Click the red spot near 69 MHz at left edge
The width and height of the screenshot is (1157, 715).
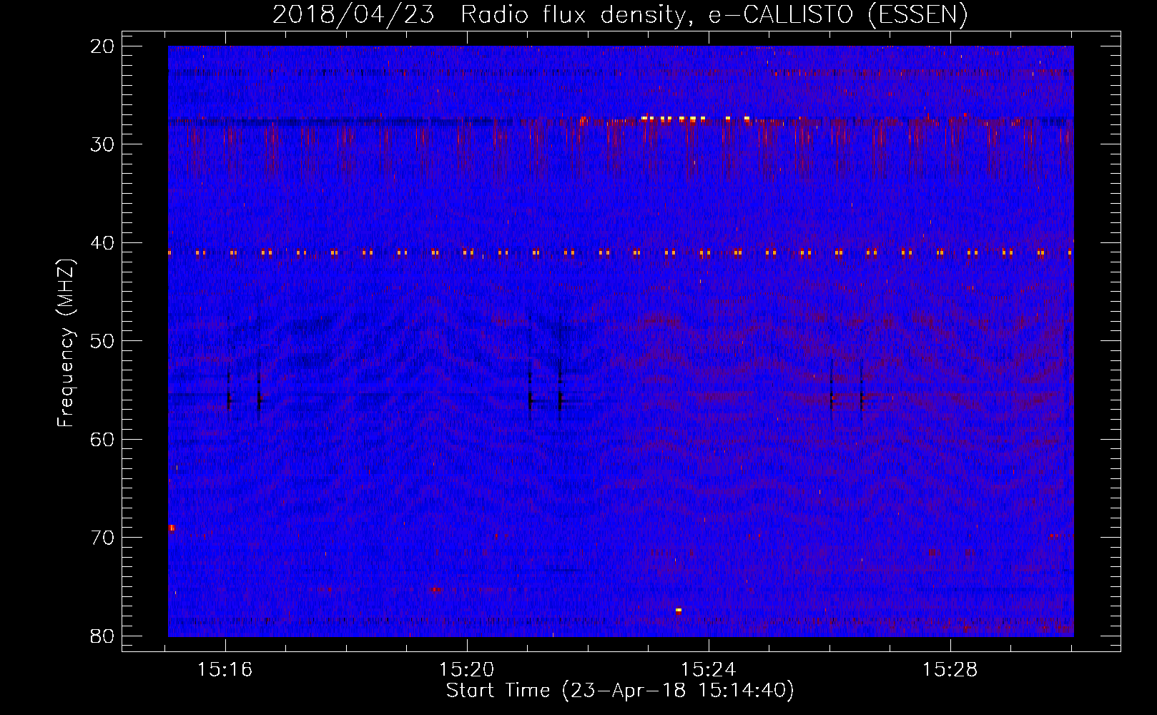click(171, 528)
